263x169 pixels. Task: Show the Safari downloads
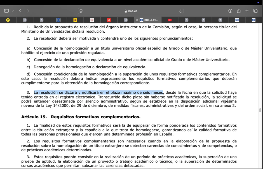click(230, 11)
